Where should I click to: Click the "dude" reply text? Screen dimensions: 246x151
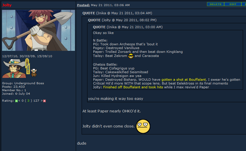click(82, 143)
